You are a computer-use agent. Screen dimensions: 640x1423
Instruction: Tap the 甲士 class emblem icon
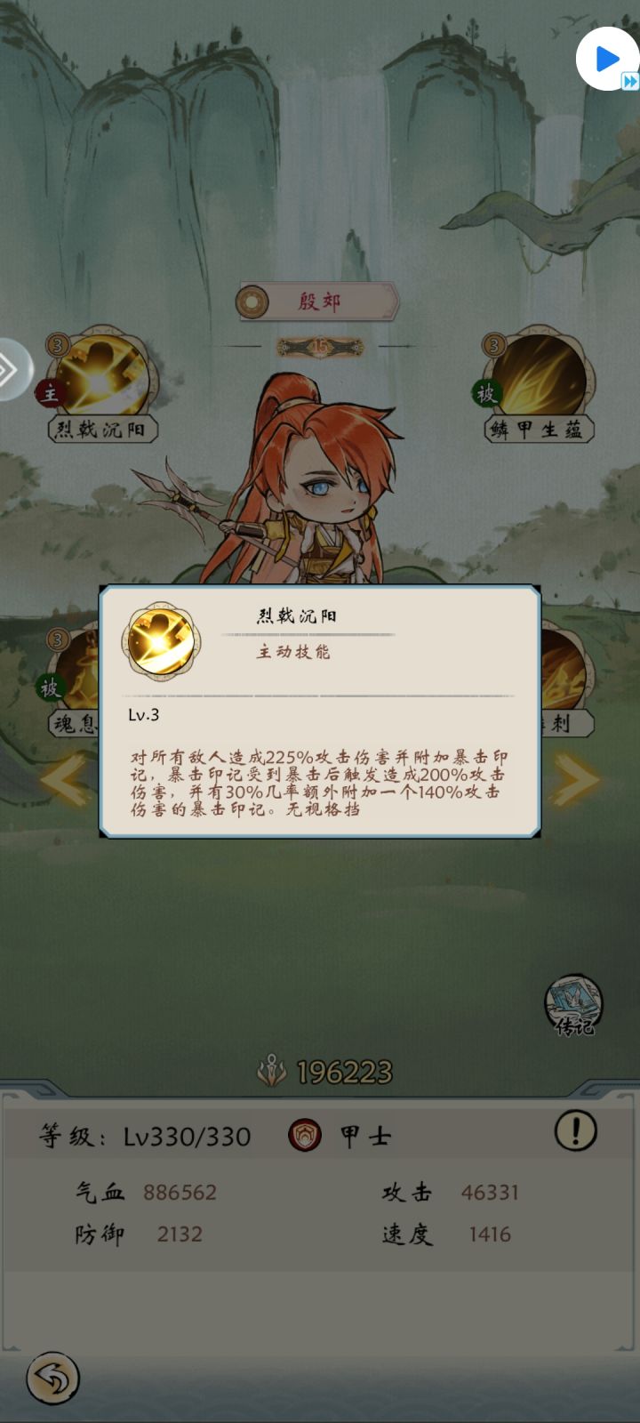(305, 1136)
